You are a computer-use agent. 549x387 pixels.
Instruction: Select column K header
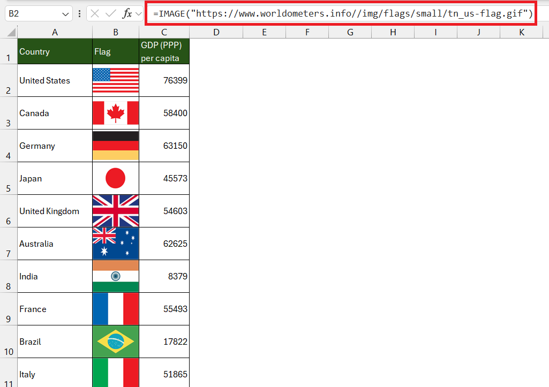522,33
